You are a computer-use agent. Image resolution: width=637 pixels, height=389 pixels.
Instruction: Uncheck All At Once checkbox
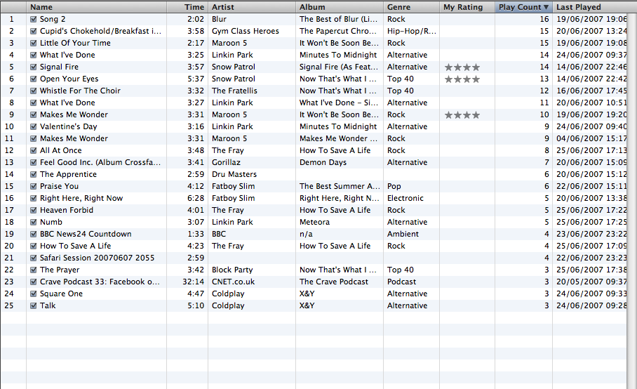tap(33, 150)
